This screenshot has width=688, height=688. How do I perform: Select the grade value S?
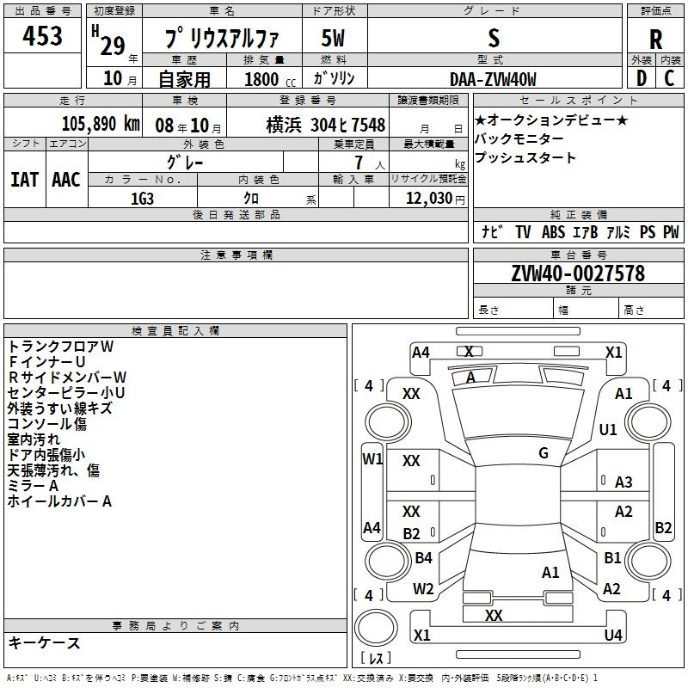[494, 38]
